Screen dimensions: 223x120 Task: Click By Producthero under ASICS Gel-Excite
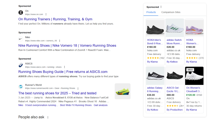(175, 110)
